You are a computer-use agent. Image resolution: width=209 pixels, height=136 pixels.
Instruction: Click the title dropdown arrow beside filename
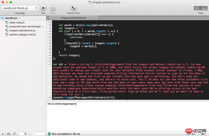122,2
